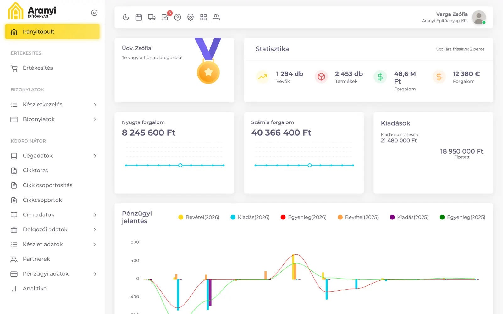Open the tasks icon with the badge 3
This screenshot has width=503, height=314.
pos(165,17)
